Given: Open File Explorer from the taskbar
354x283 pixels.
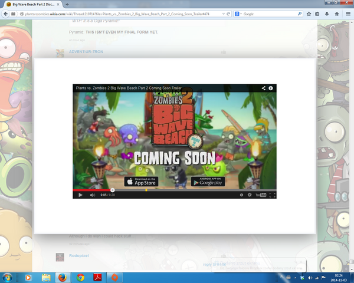Looking at the screenshot, I should (x=46, y=278).
